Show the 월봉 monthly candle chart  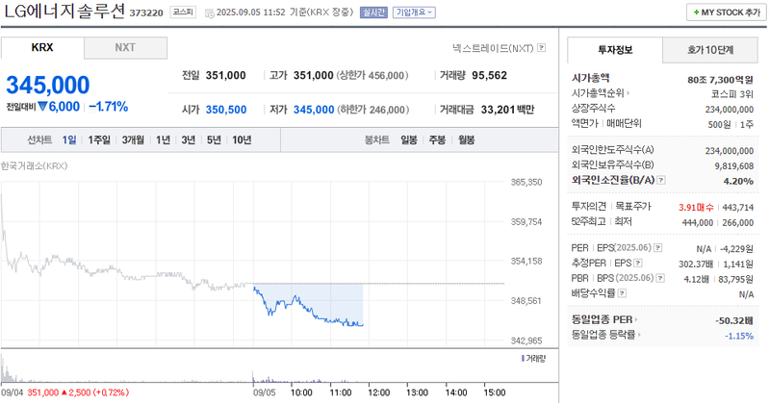point(467,139)
